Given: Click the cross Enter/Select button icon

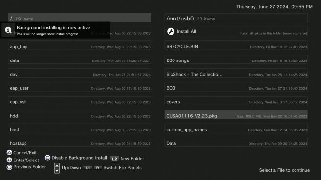Looking at the screenshot, I should pos(9,160).
